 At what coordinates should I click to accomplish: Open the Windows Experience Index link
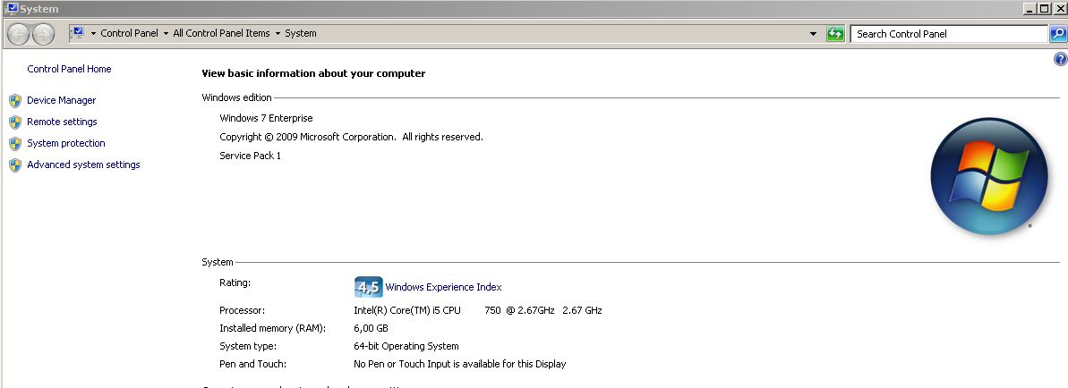443,287
